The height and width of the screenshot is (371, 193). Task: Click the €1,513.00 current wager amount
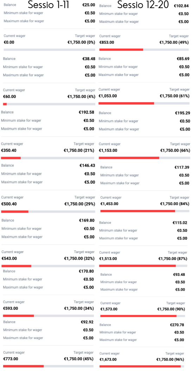(x=108, y=259)
